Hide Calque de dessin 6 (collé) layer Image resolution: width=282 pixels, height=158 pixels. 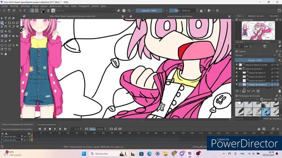click(237, 65)
